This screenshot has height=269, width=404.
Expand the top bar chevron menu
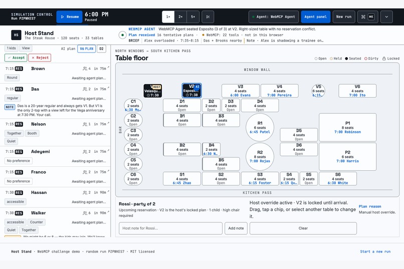(386, 17)
